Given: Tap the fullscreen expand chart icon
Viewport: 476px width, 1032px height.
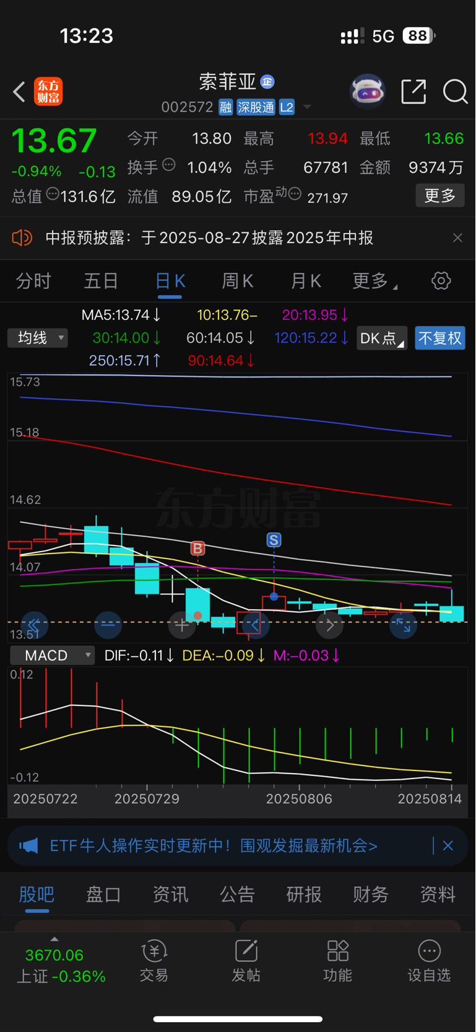Looking at the screenshot, I should coord(403,625).
